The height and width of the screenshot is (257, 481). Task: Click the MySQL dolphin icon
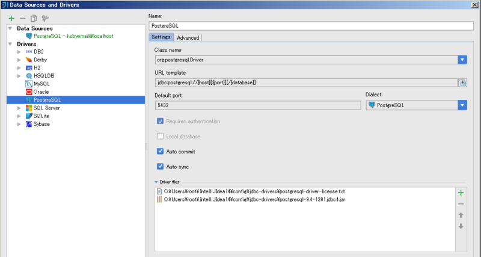[29, 84]
